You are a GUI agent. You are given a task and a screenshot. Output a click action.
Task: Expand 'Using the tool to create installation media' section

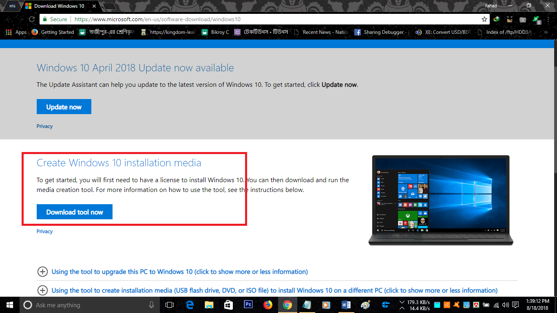pos(267,291)
